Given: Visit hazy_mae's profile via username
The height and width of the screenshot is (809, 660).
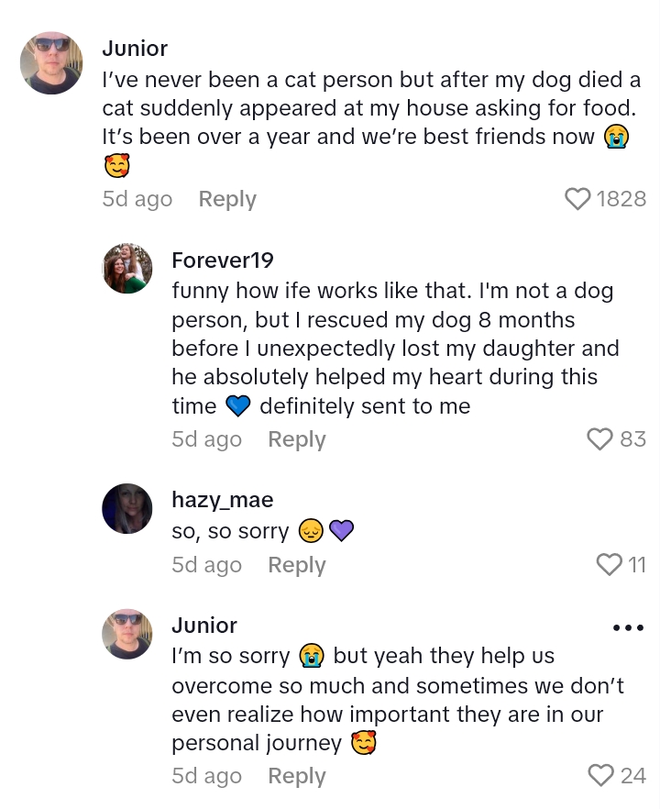Looking at the screenshot, I should pos(222,500).
